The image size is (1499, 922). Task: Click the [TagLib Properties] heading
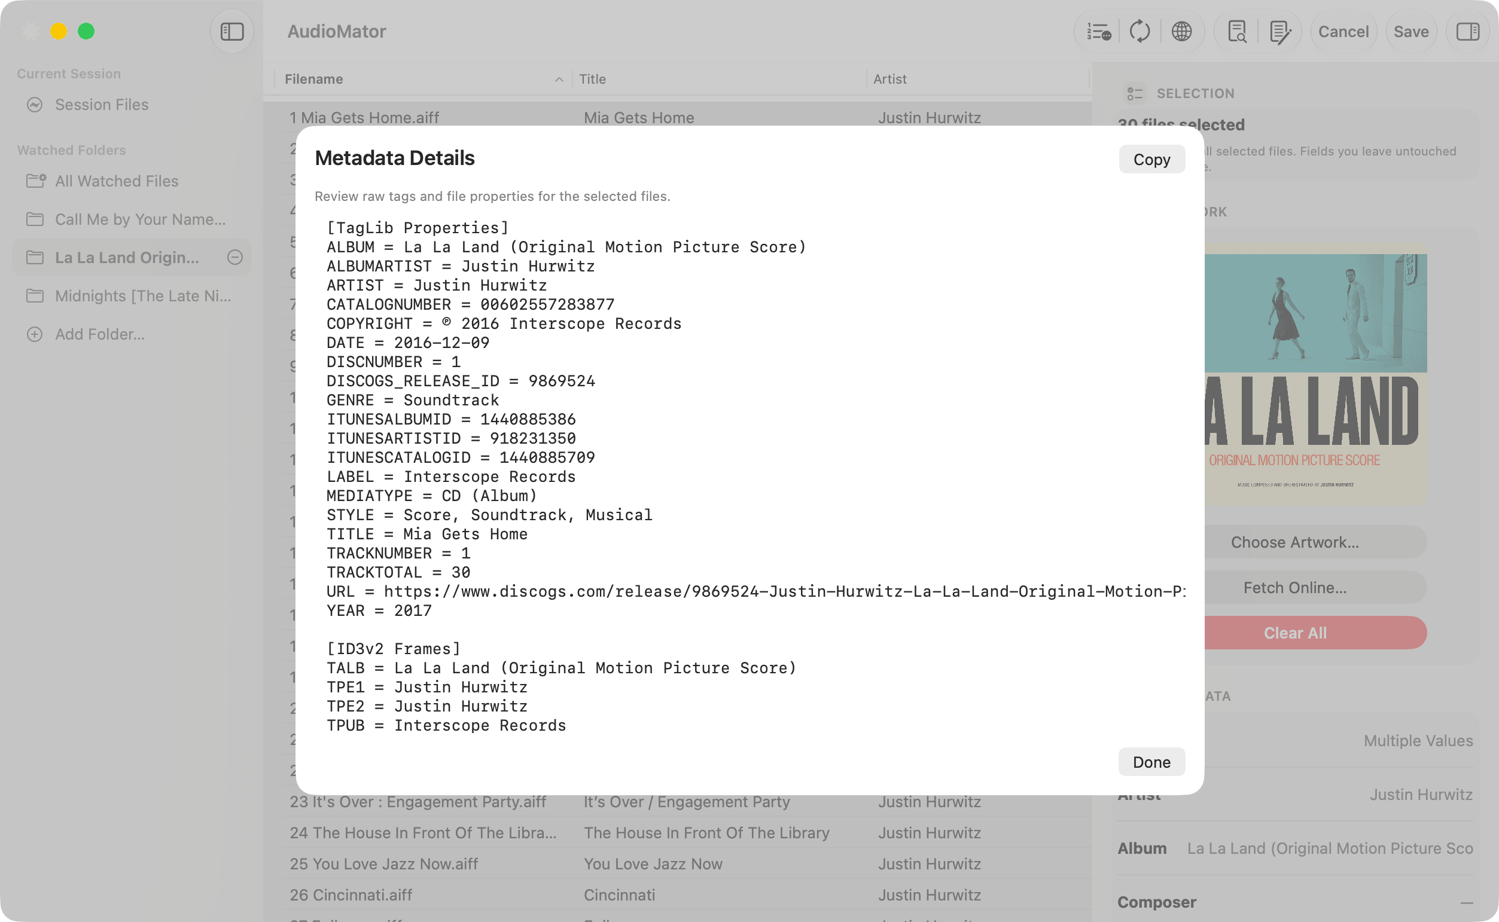coord(417,227)
